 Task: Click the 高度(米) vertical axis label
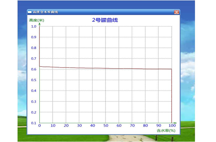click(x=36, y=20)
